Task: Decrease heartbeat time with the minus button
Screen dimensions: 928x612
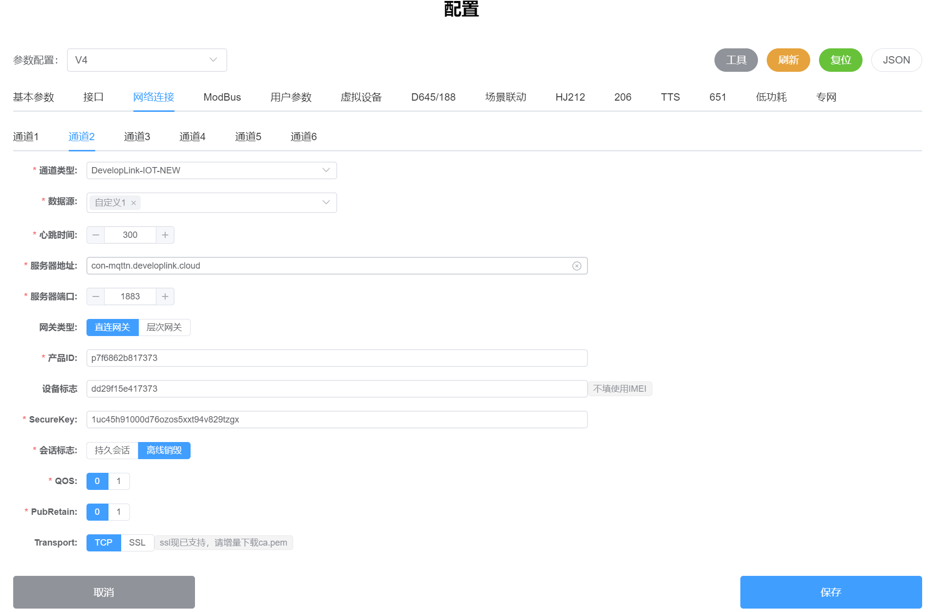Action: [x=96, y=235]
